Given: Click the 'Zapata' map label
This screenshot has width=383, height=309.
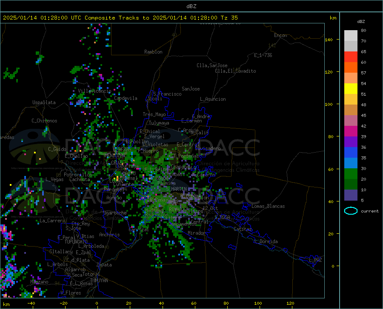Looking at the screenshot, I should pyautogui.click(x=104, y=265).
